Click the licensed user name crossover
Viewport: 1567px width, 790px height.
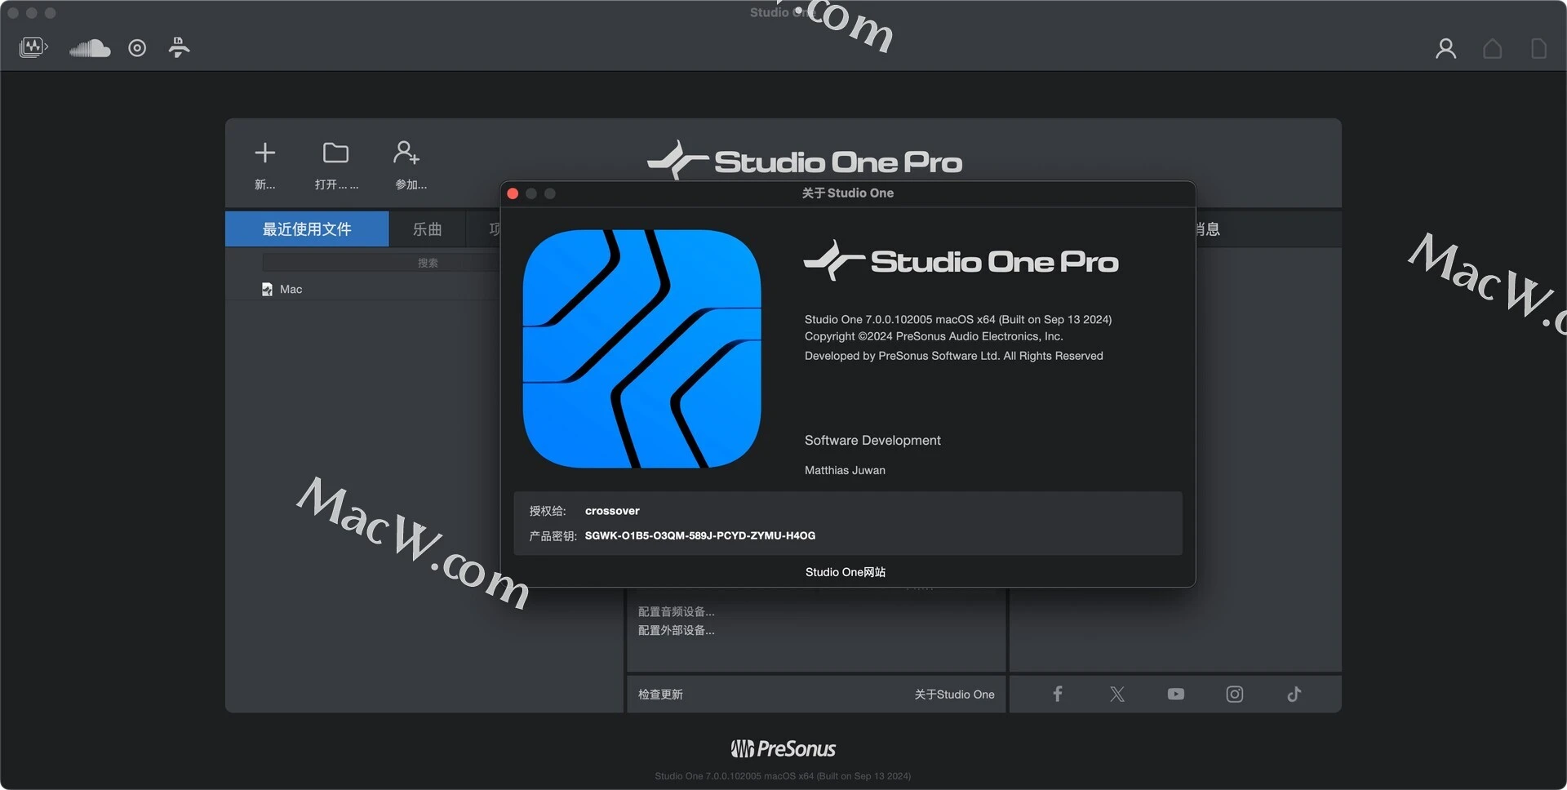pyautogui.click(x=612, y=511)
